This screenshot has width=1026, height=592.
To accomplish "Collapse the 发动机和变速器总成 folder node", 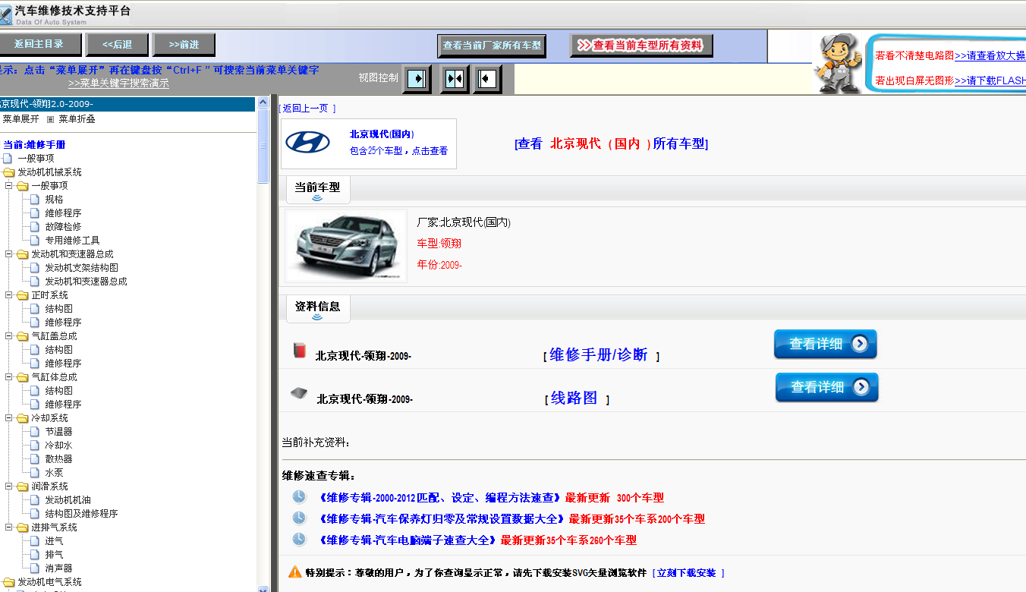I will (x=9, y=254).
